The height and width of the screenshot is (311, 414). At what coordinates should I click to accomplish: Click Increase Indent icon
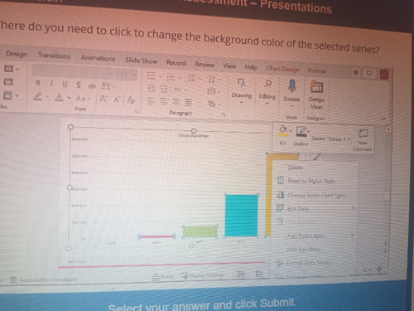164,89
